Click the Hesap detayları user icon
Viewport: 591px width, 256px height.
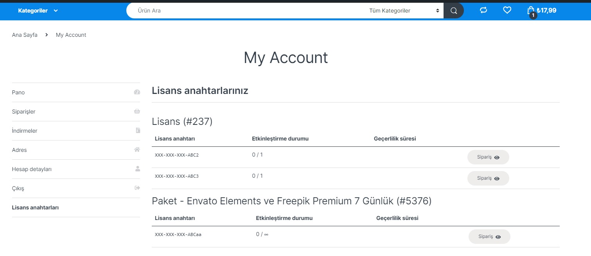(x=137, y=169)
